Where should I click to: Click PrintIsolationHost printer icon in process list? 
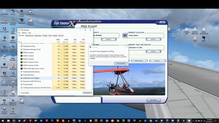pos(22,75)
